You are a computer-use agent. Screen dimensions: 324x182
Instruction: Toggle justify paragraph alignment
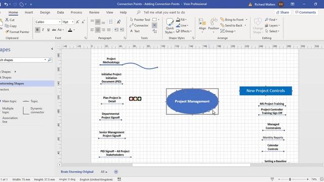[109, 30]
